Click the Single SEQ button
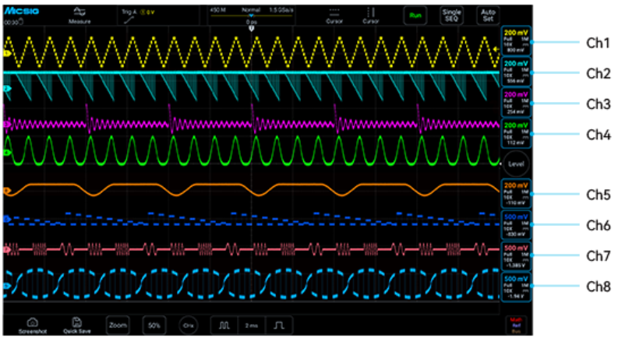The height and width of the screenshot is (338, 618). (451, 16)
